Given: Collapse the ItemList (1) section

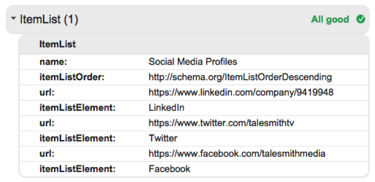Looking at the screenshot, I should click(x=13, y=18).
